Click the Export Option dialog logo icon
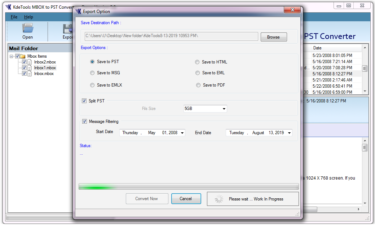 pos(79,12)
